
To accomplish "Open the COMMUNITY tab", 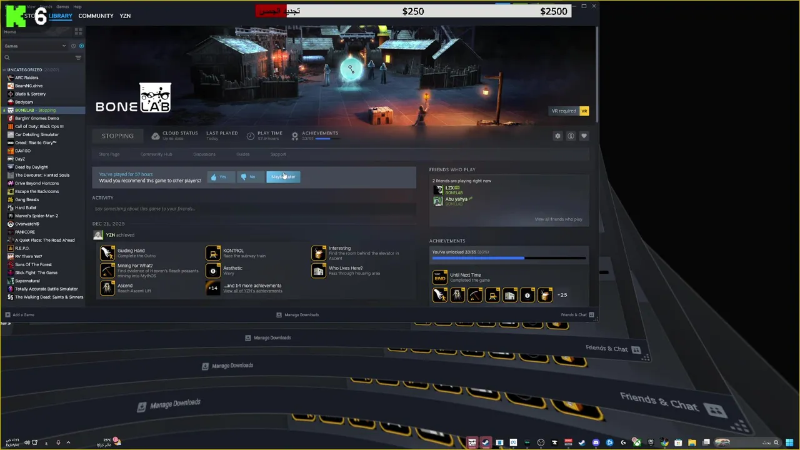I will click(x=96, y=16).
